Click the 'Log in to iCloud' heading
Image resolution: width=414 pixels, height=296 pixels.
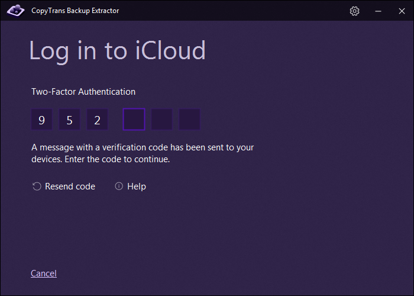click(x=117, y=51)
